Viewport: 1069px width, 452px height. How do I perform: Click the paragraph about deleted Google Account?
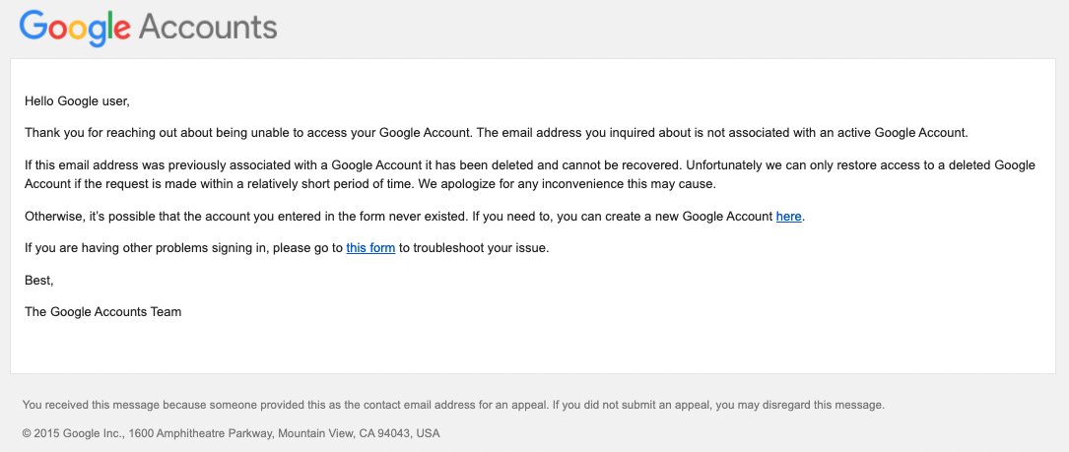tap(530, 174)
